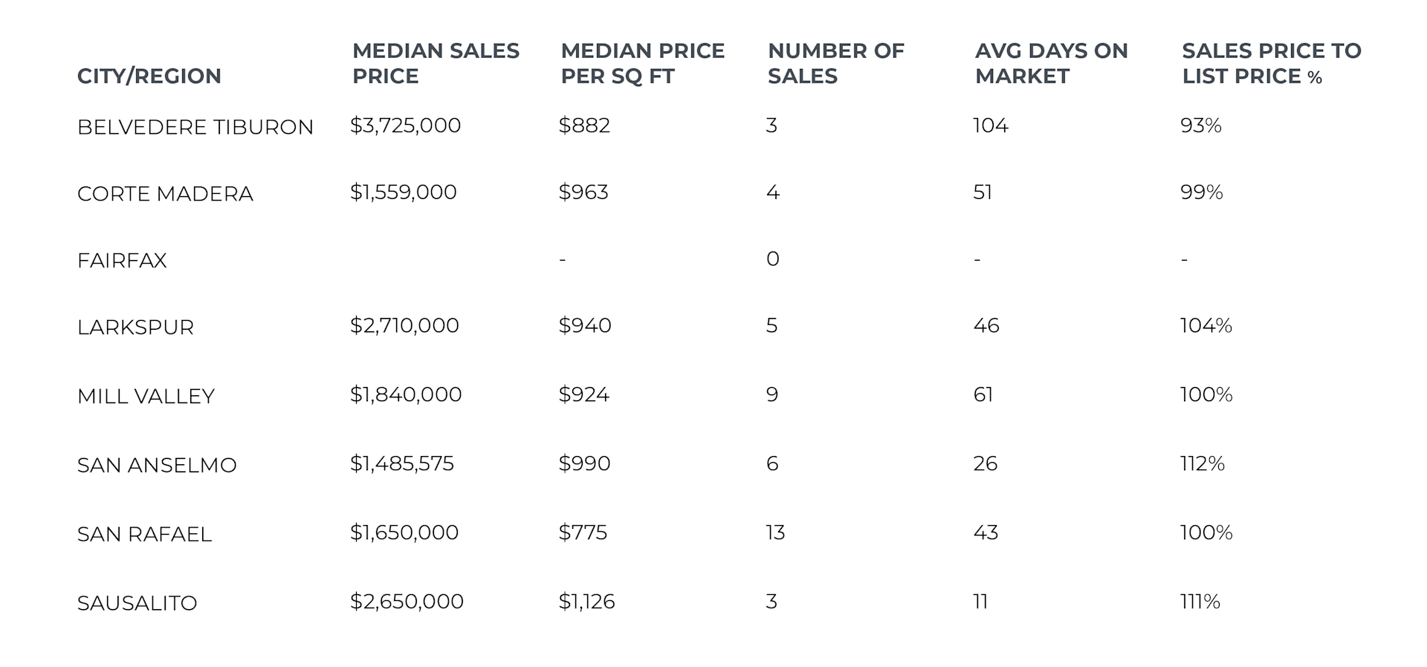Click the 104 days on market value
Viewport: 1427px width, 667px height.
991,126
